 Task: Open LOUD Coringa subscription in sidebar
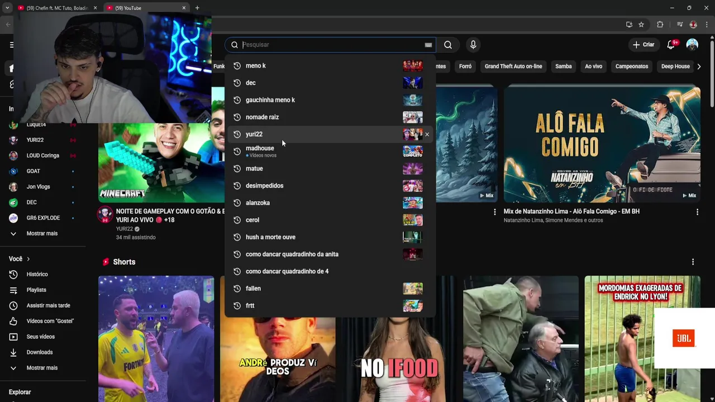(x=42, y=156)
